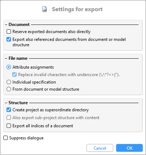Collapse Document section using its dash marker

pos(6,25)
